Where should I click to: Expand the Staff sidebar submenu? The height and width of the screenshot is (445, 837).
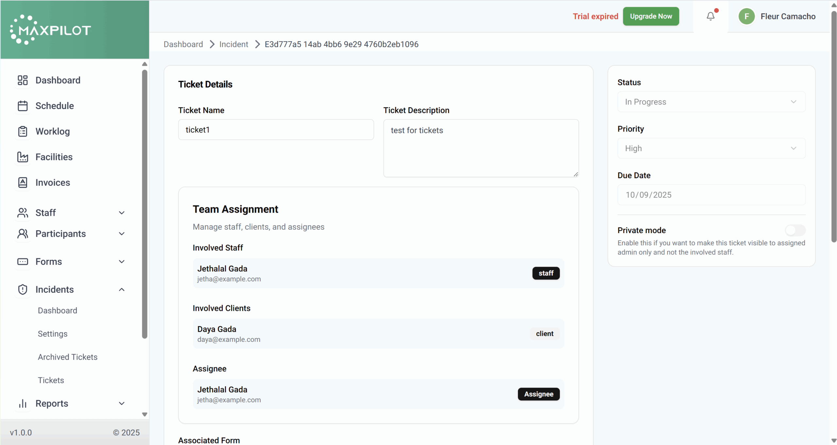(x=122, y=213)
